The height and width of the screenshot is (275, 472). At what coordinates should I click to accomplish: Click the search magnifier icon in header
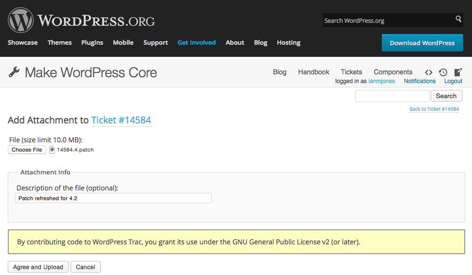458,19
